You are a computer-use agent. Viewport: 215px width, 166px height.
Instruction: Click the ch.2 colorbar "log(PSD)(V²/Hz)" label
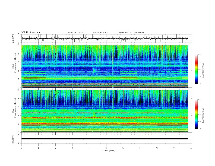point(203,115)
